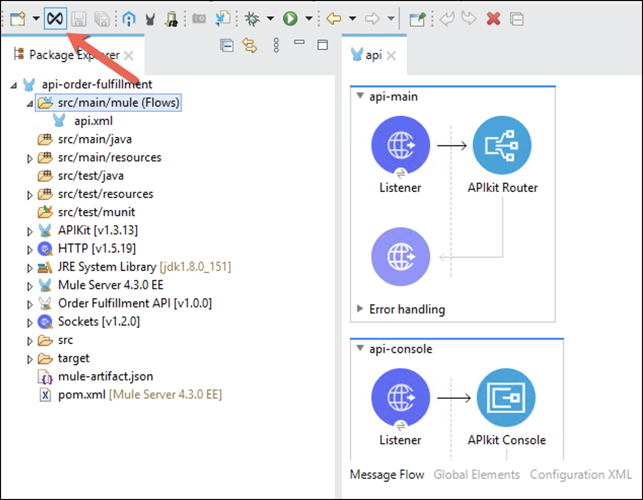Open the Package Explorer view menu dots

(x=276, y=45)
